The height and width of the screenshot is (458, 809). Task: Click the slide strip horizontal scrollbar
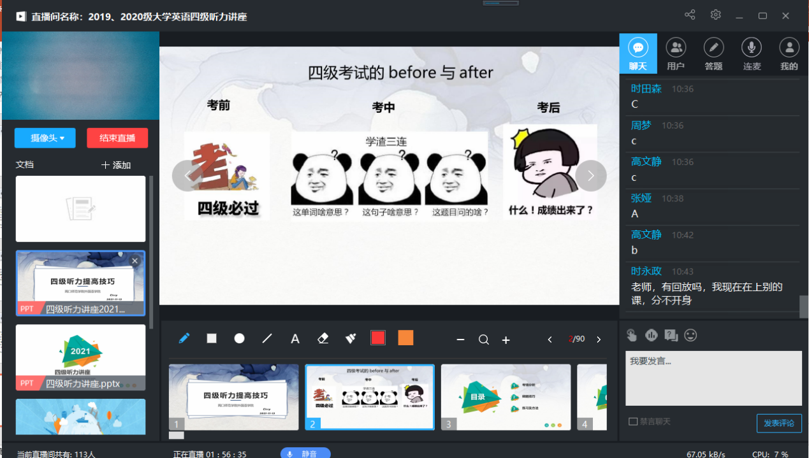point(176,436)
